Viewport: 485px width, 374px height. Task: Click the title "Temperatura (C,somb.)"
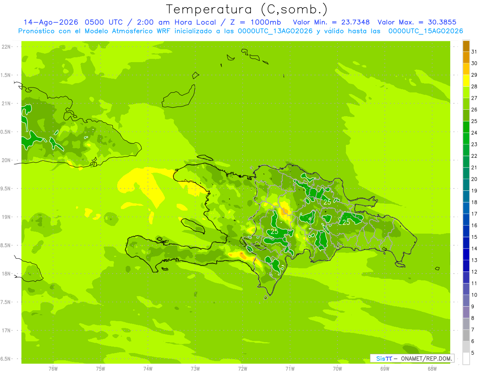[247, 9]
